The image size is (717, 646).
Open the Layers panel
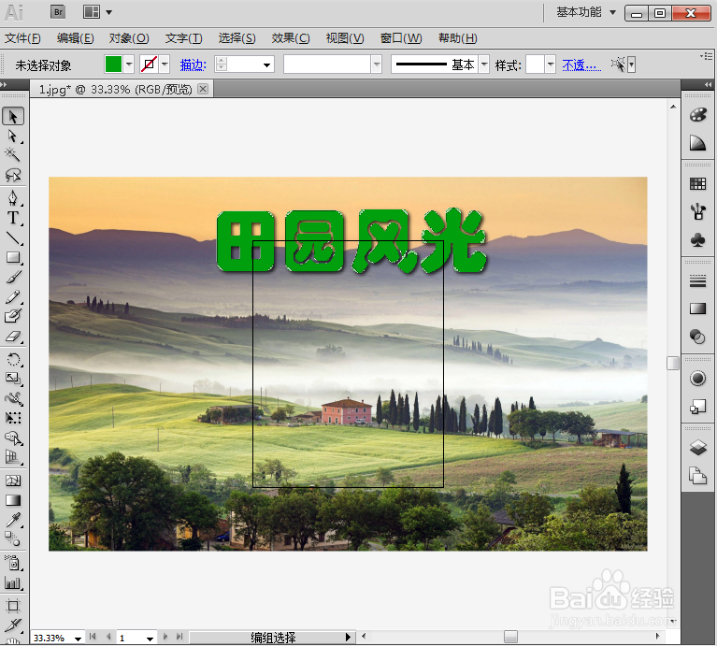(697, 447)
